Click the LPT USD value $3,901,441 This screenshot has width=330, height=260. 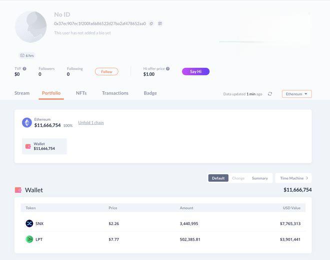[x=290, y=240]
